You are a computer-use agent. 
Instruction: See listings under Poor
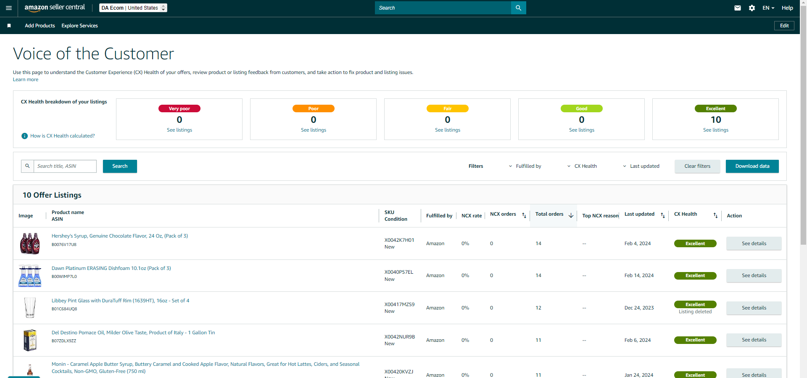tap(314, 130)
